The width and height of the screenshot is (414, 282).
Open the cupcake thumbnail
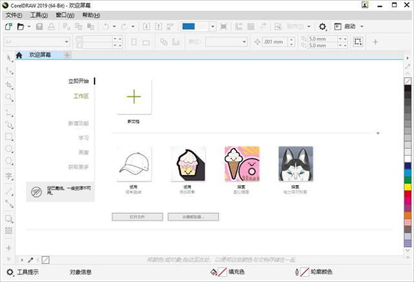188,164
